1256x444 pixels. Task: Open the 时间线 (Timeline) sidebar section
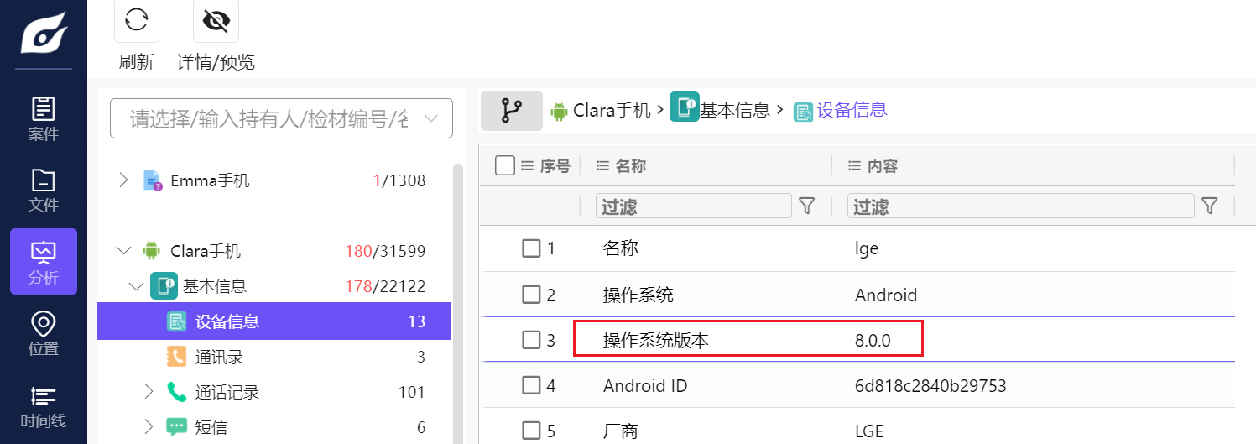[x=44, y=405]
